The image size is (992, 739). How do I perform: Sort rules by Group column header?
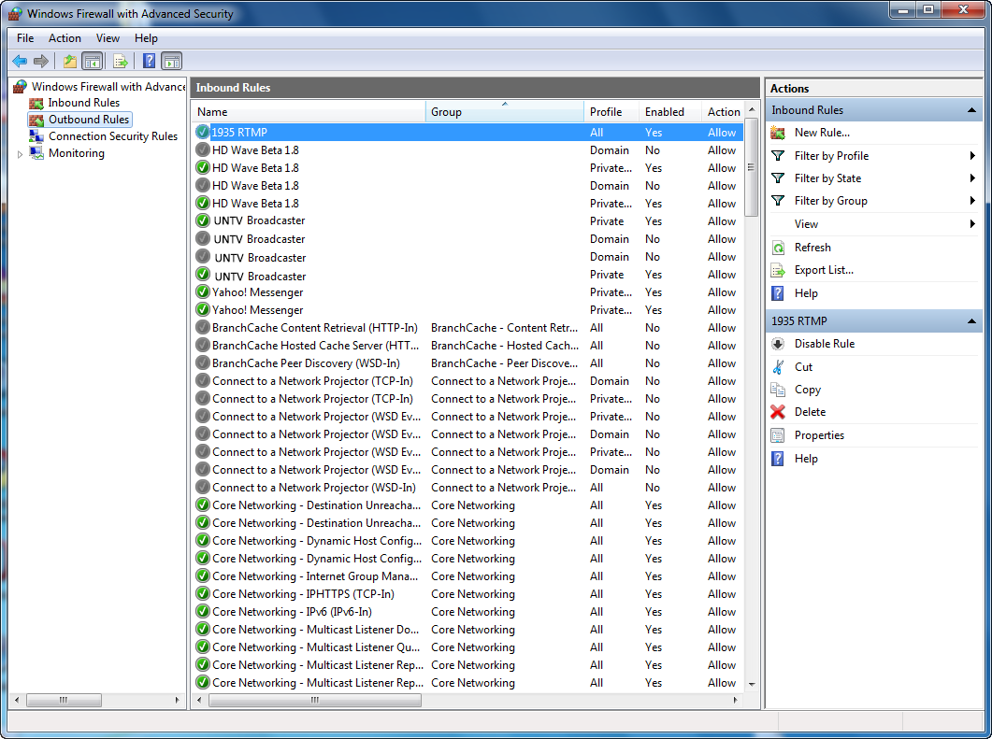point(505,112)
